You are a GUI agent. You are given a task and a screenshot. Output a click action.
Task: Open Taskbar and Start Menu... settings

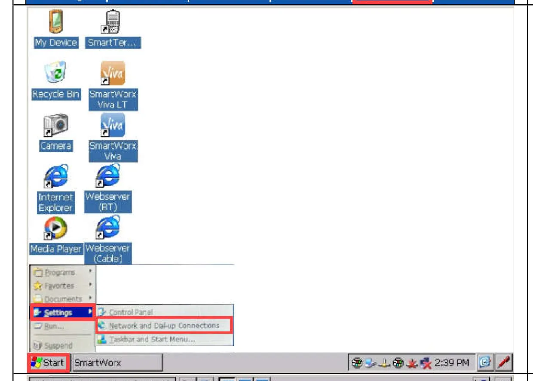[x=165, y=339]
